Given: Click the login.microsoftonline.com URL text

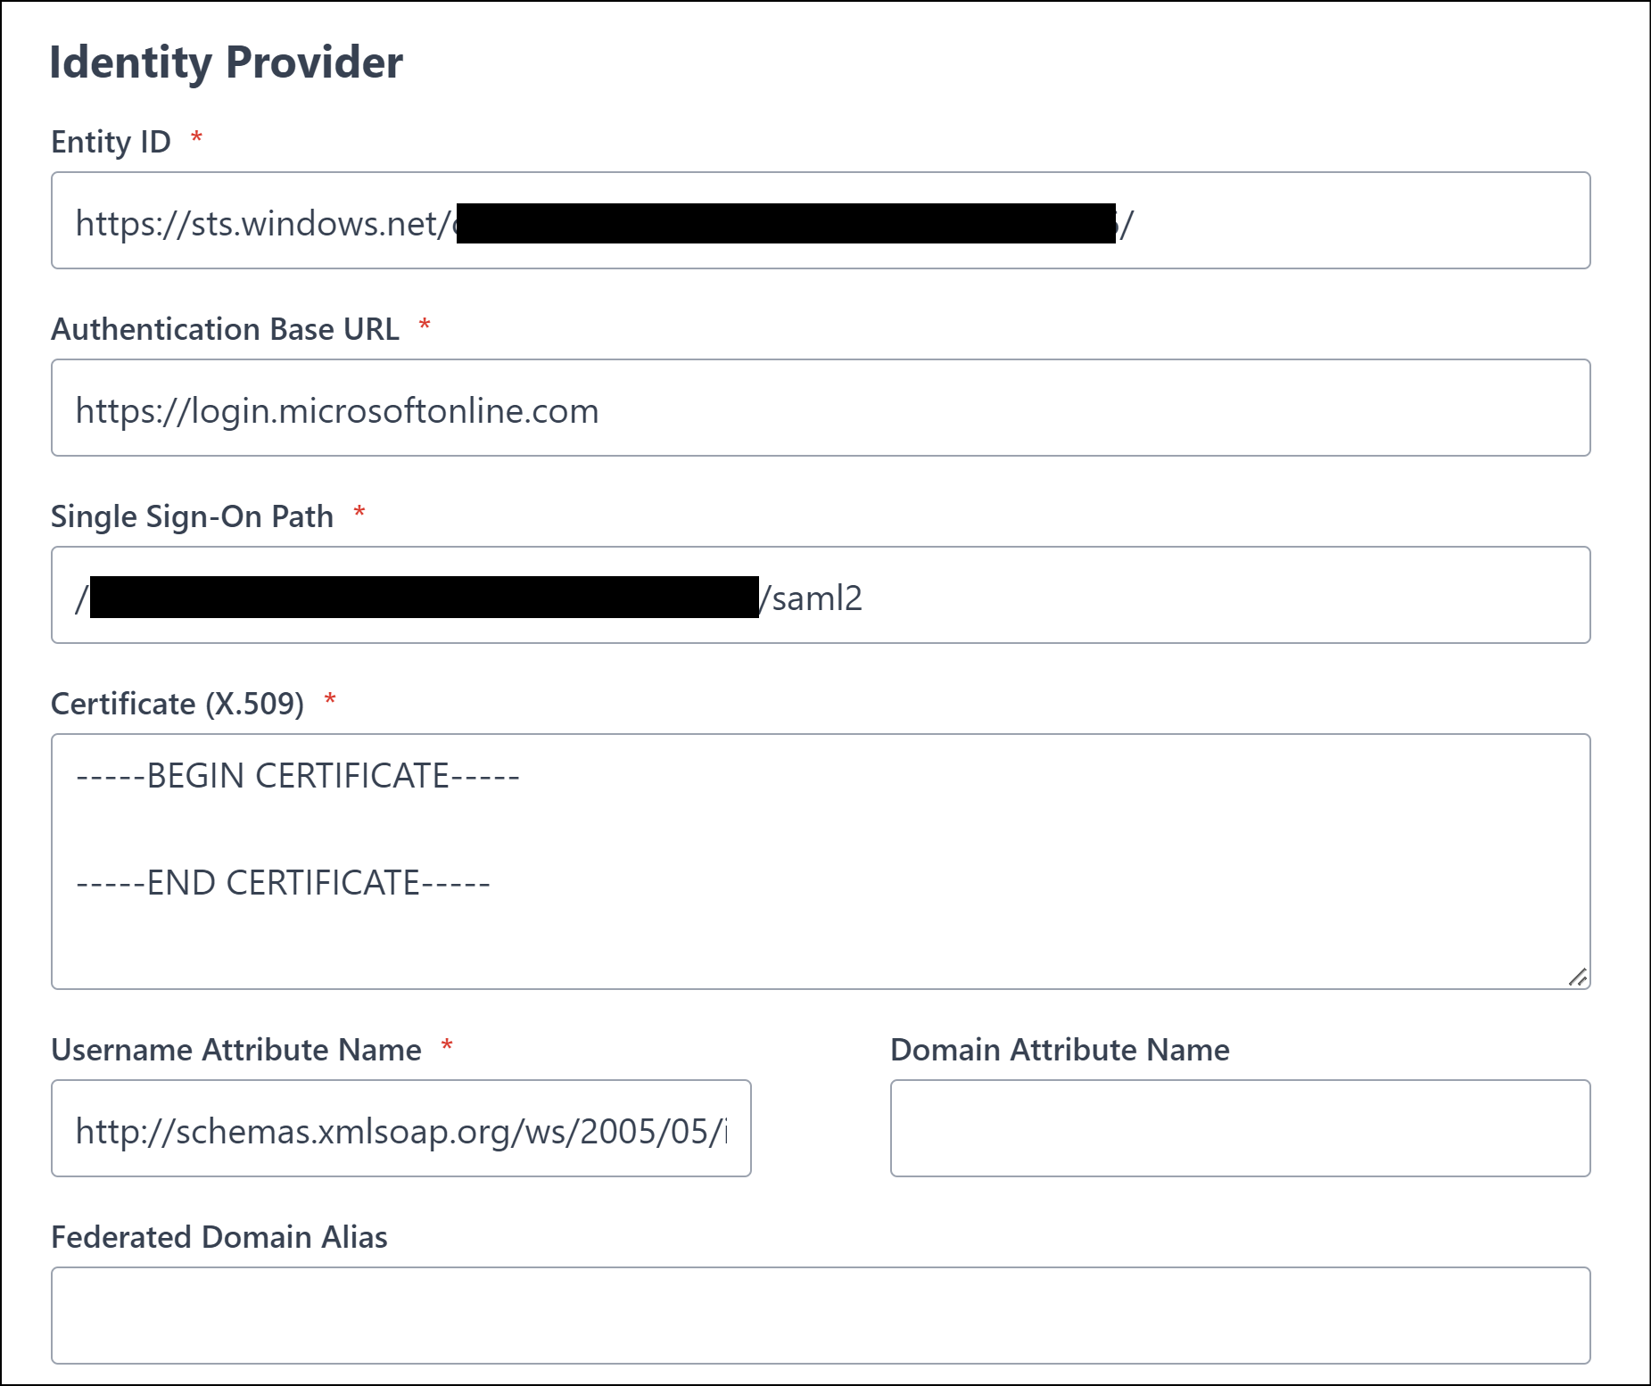Looking at the screenshot, I should point(337,410).
